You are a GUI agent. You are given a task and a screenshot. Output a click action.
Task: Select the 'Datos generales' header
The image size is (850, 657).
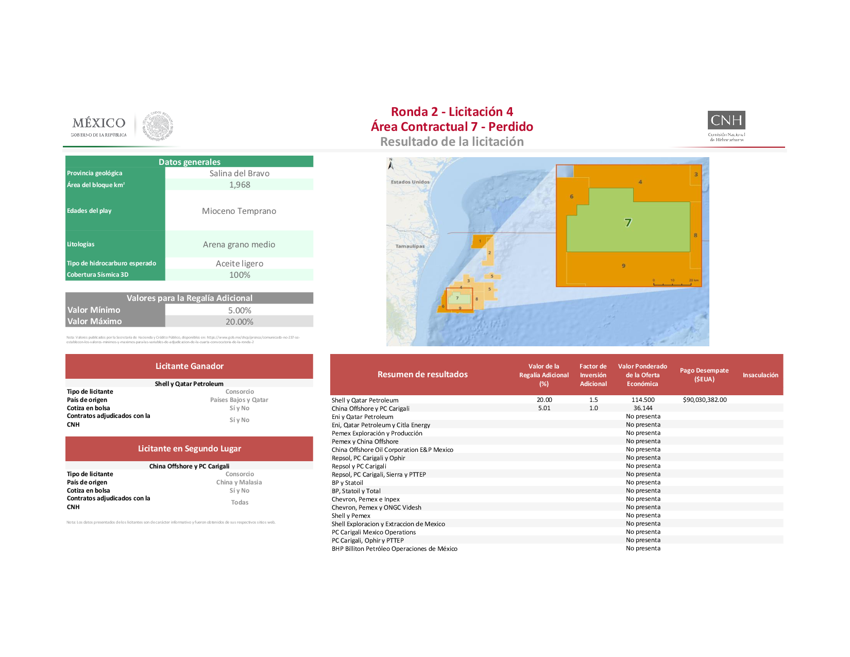pos(189,162)
